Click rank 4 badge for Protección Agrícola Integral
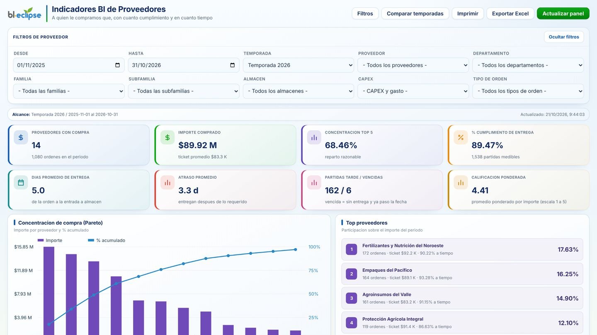 pos(352,323)
